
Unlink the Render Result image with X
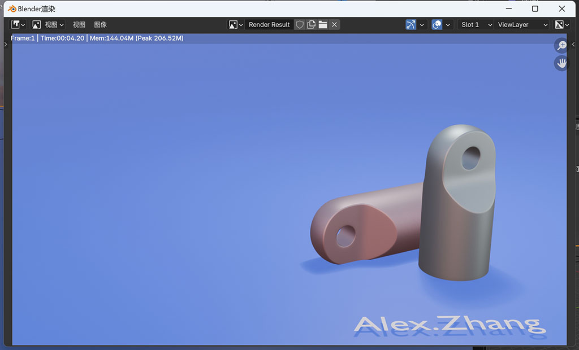(x=334, y=25)
